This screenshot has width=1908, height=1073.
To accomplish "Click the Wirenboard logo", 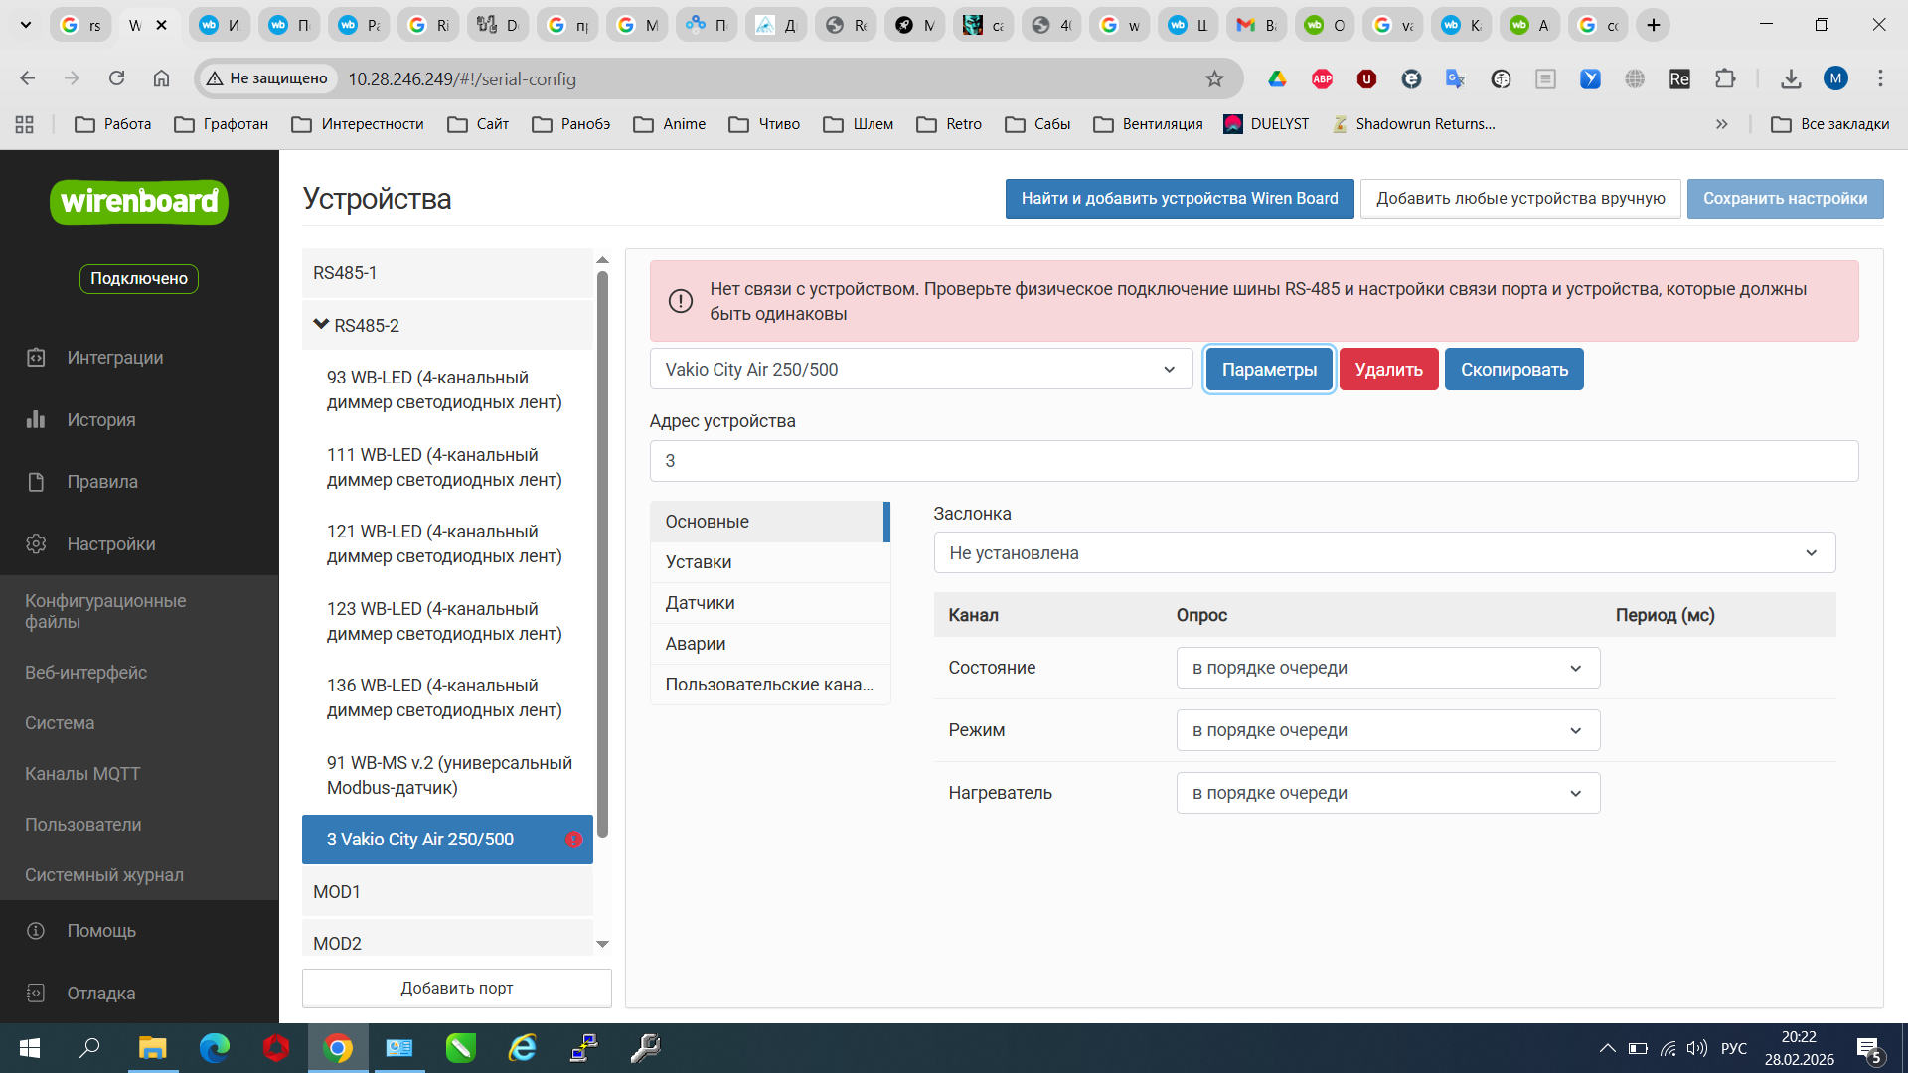I will (x=139, y=202).
